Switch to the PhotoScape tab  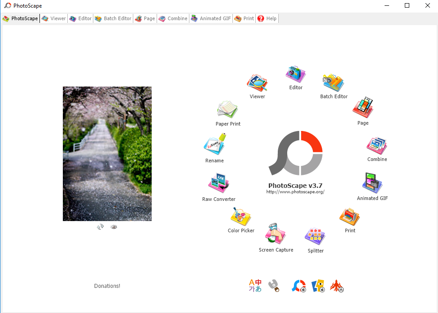(x=20, y=18)
